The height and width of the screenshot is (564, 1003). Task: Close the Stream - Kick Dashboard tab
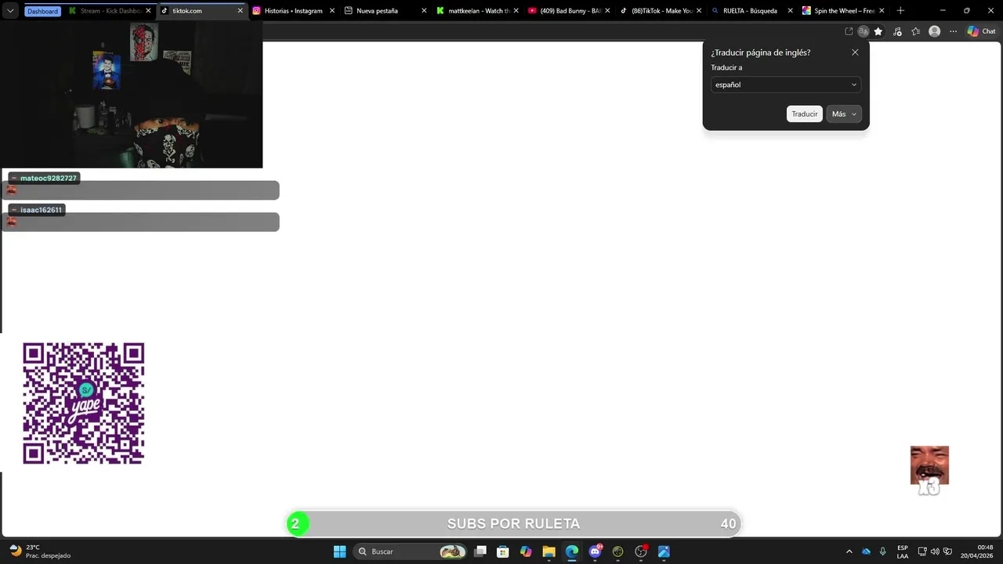point(148,11)
